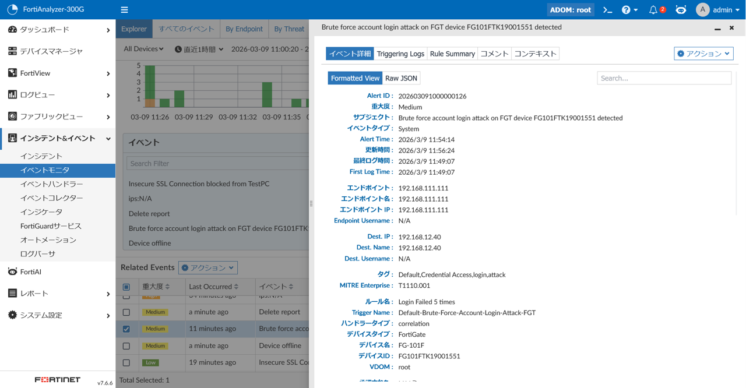This screenshot has height=388, width=746.
Task: Click the ADOM: root button
Action: 571,10
